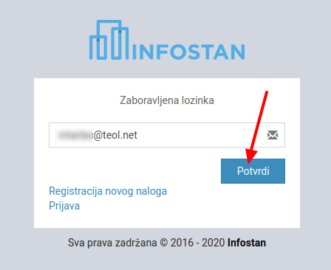The height and width of the screenshot is (270, 331).
Task: Confirm with the Potvrdi button
Action: 253,171
